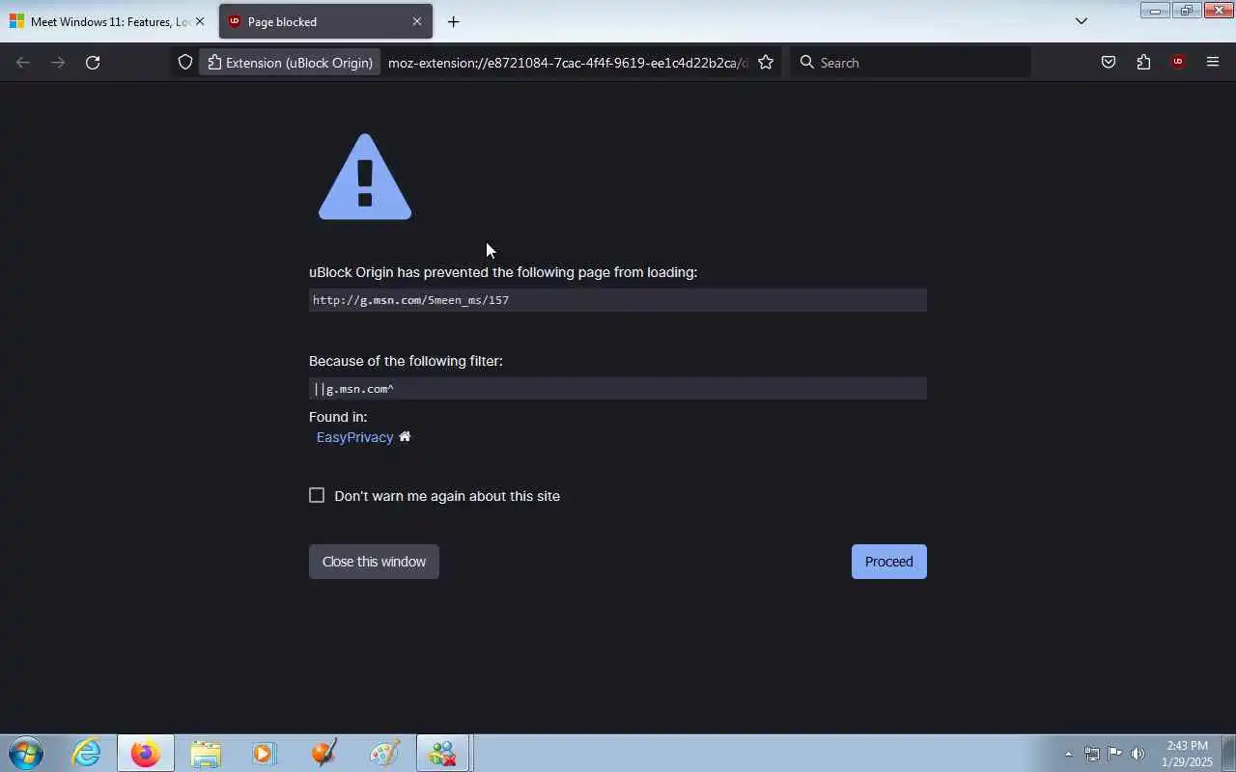Screen dimensions: 1236x772
Task: Go forward with the forward arrow
Action: 58,63
